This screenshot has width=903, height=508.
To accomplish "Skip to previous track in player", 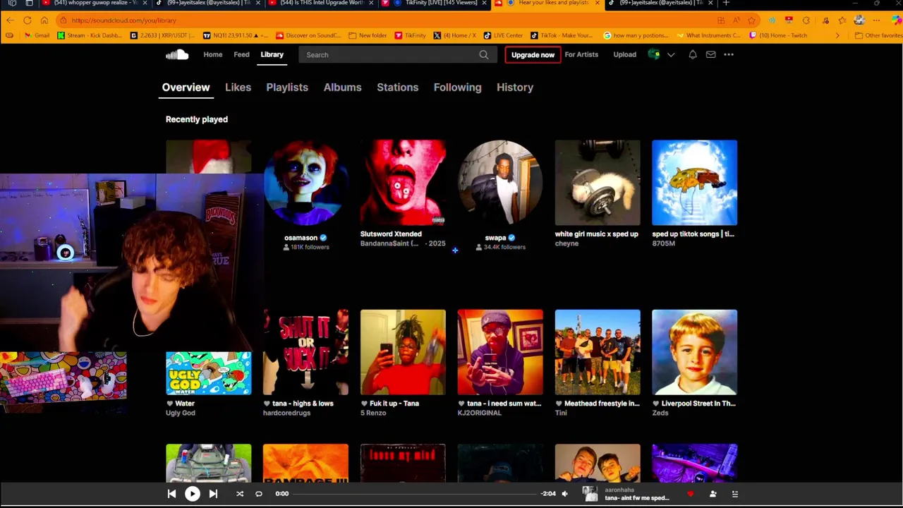I will tap(171, 494).
